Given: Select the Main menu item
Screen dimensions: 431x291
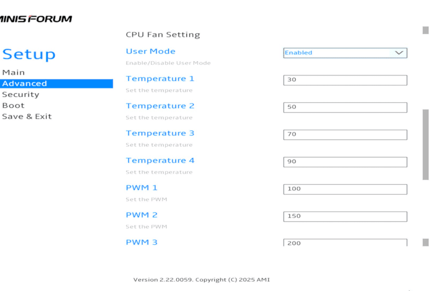Looking at the screenshot, I should 13,72.
